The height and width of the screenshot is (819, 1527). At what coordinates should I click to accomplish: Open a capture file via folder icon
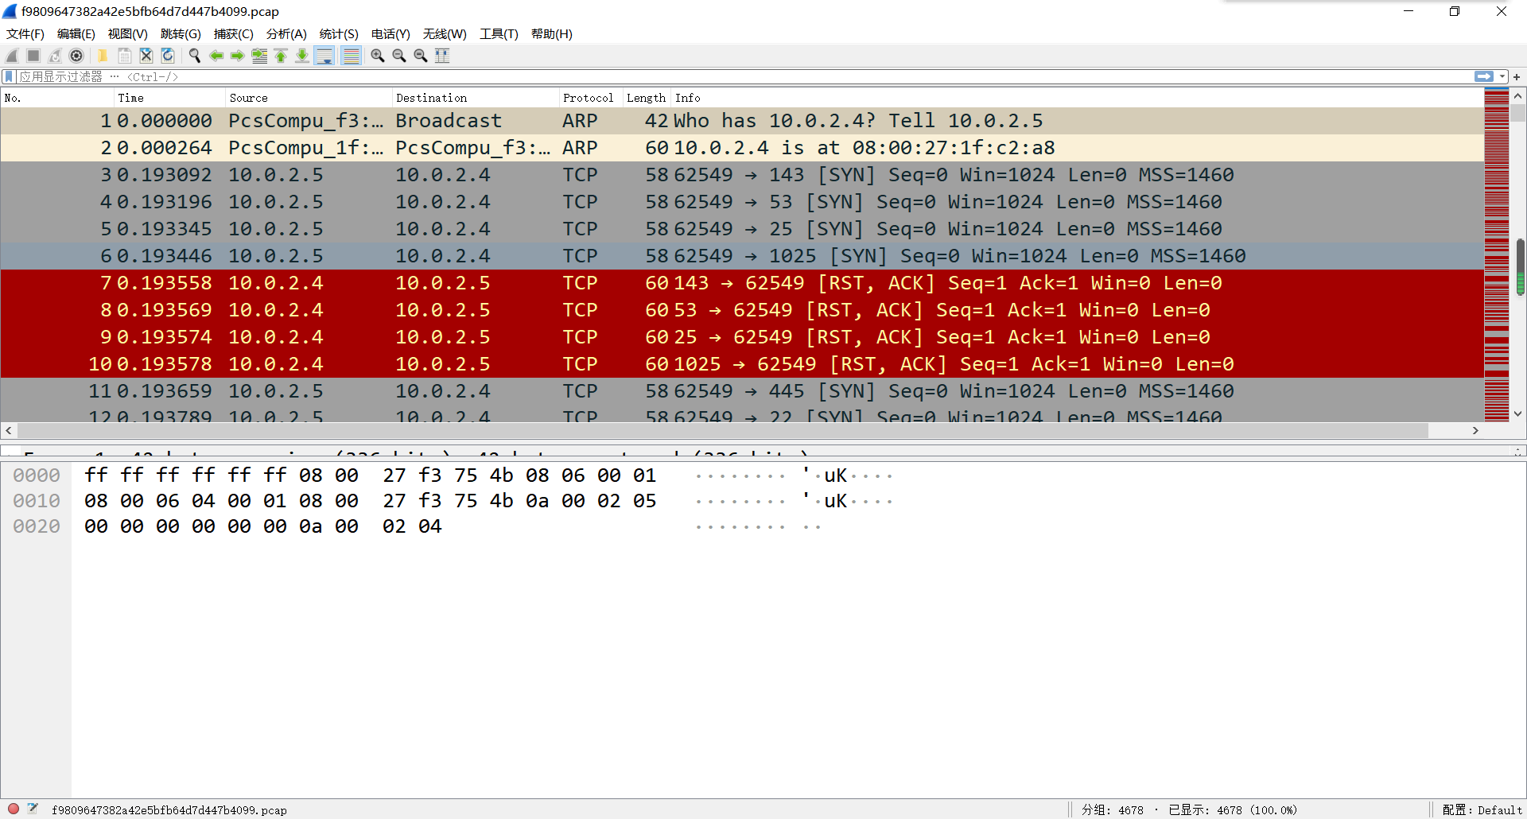coord(103,56)
